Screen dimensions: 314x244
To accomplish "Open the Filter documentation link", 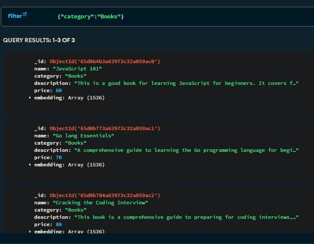I will (x=15, y=16).
